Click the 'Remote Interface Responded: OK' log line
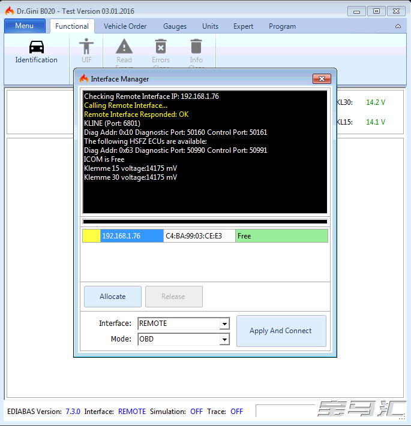Screen dimensions: 411x426 [136, 114]
